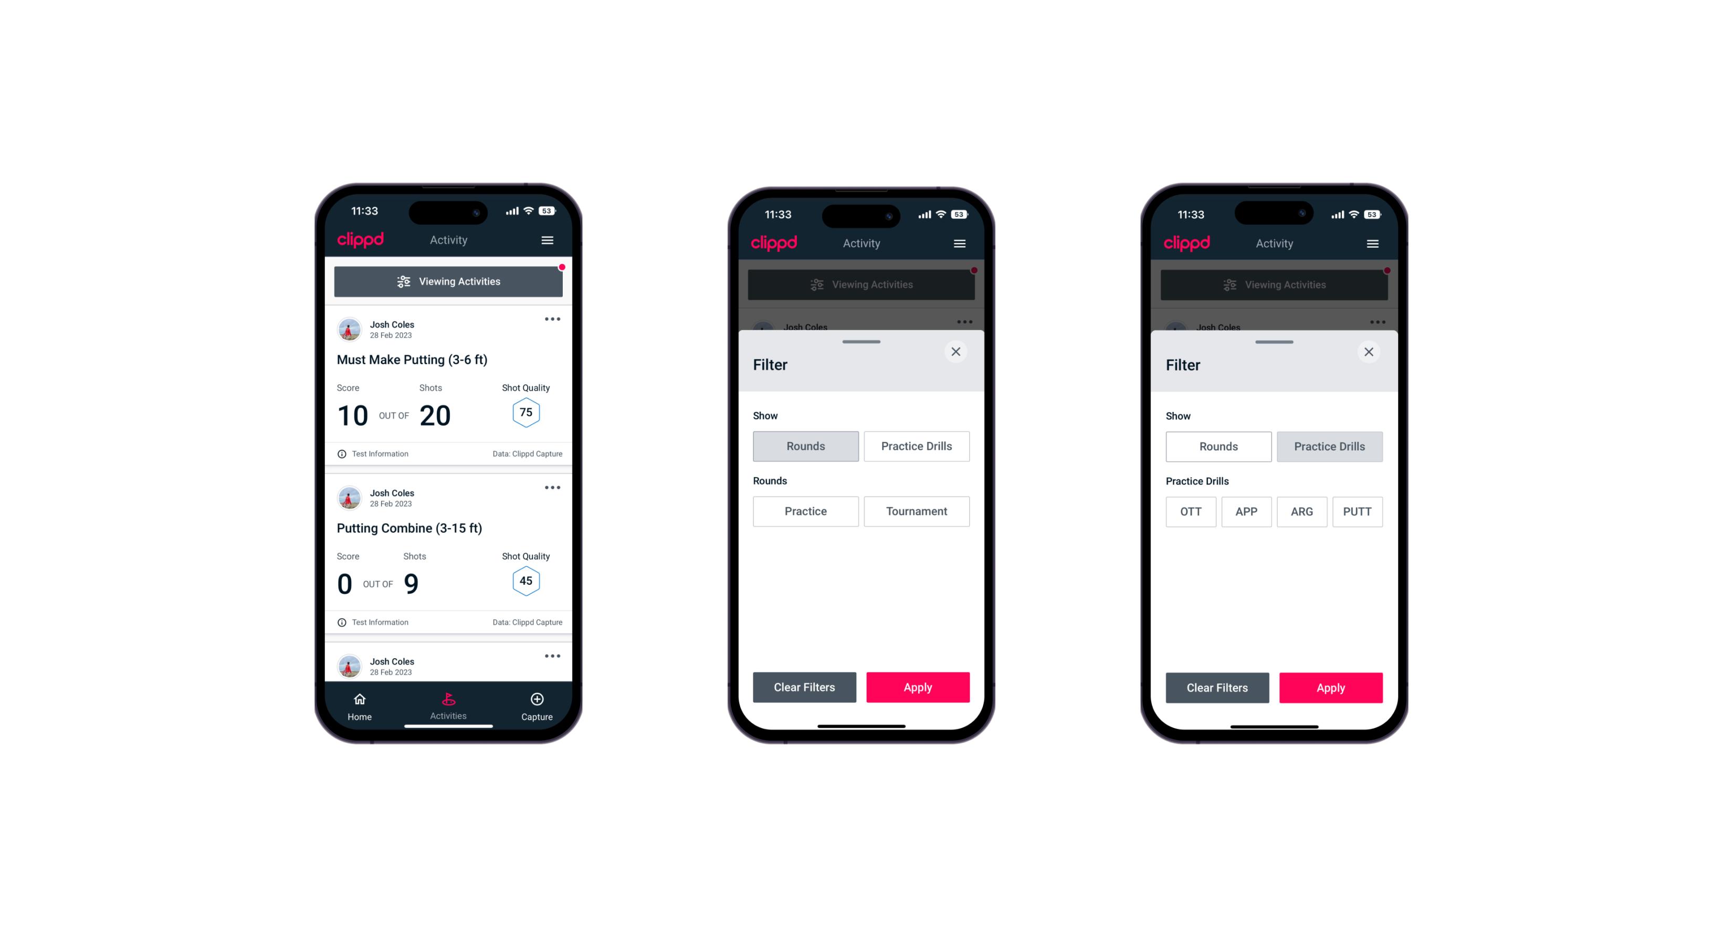Tap the Activities tab icon in bottom navigation

click(x=450, y=701)
